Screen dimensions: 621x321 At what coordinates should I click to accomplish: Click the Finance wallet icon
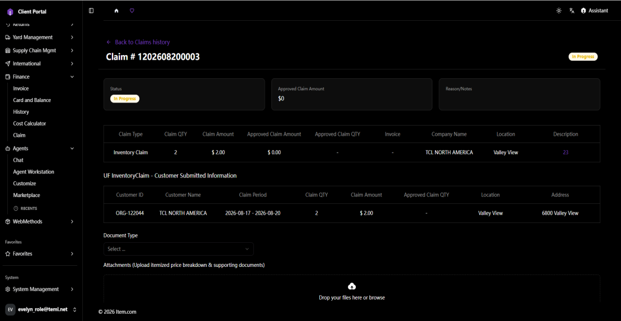coord(8,77)
